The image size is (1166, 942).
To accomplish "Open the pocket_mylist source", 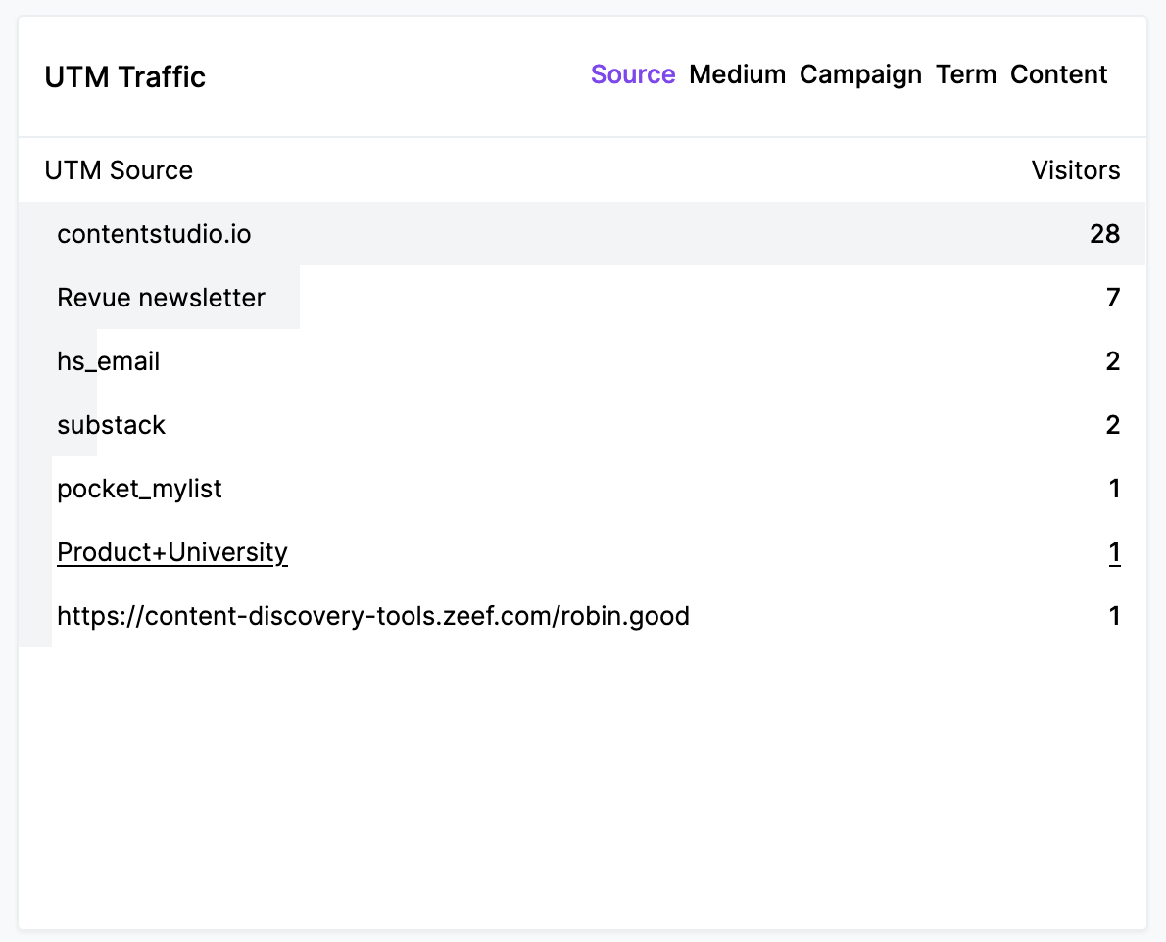I will click(x=139, y=489).
